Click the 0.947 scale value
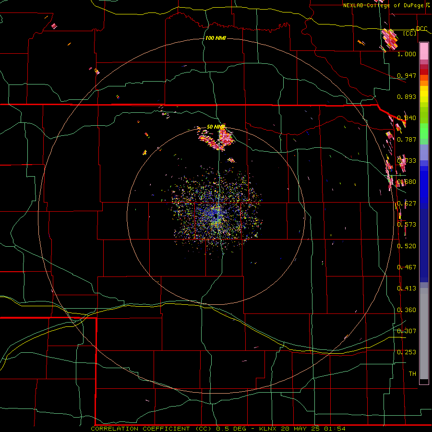The height and width of the screenshot is (432, 432). (407, 75)
